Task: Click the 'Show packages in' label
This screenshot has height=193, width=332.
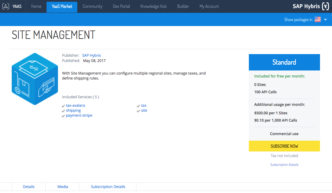Action: 298,20
